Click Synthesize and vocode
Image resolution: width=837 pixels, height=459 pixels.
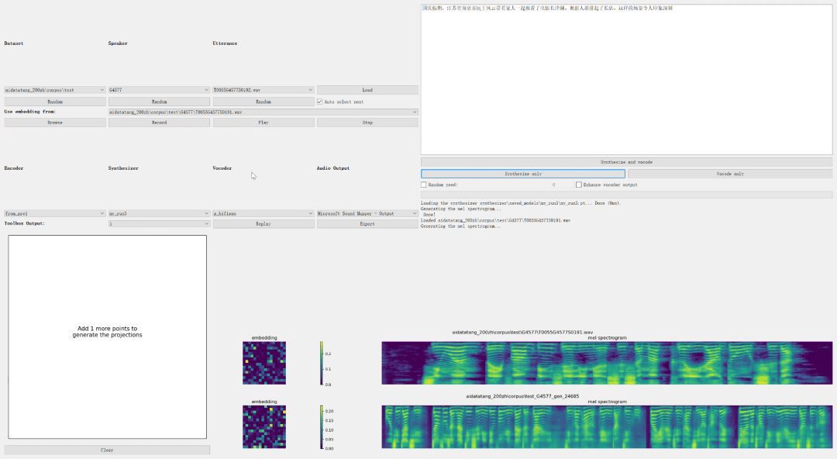tap(626, 162)
